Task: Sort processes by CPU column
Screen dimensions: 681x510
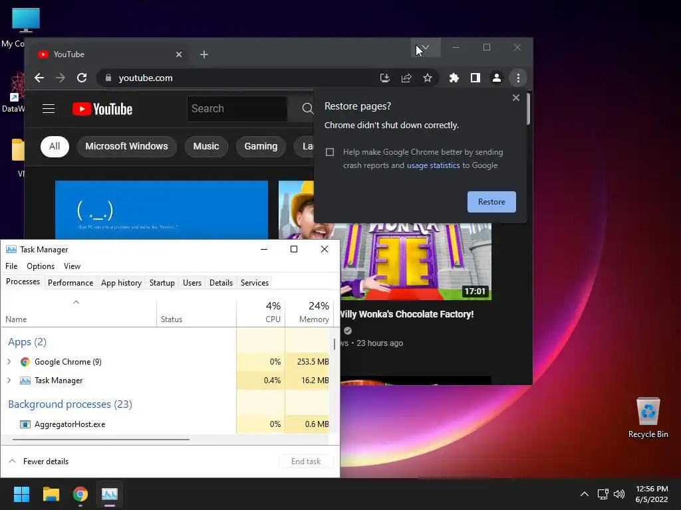Action: (261, 313)
